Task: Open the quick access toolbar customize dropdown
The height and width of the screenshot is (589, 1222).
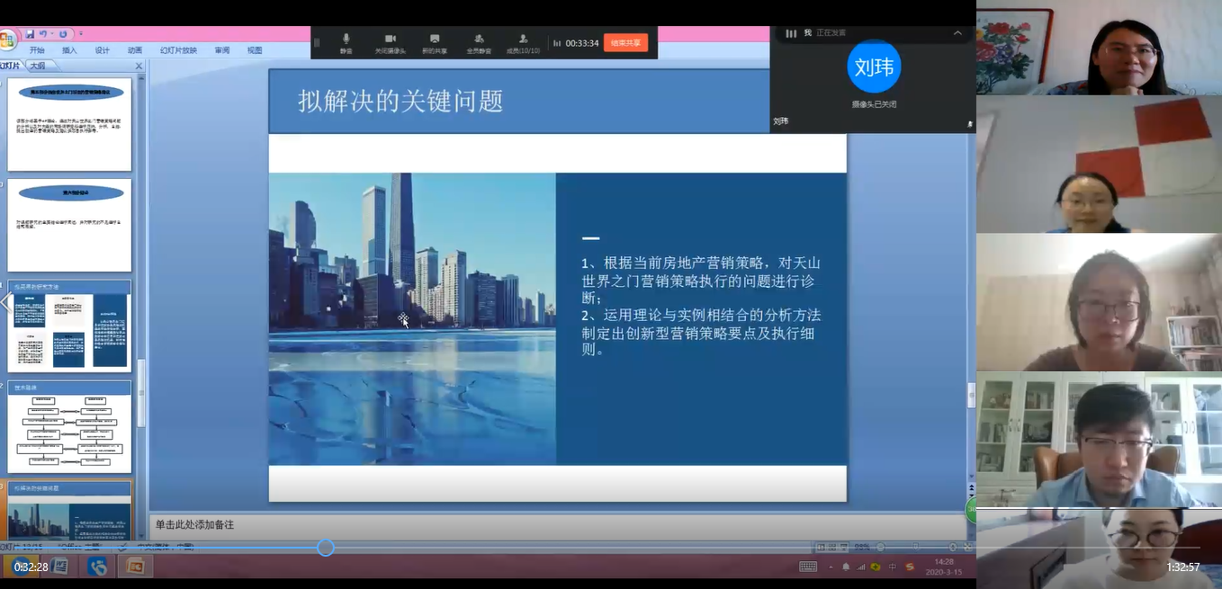Action: [x=80, y=34]
